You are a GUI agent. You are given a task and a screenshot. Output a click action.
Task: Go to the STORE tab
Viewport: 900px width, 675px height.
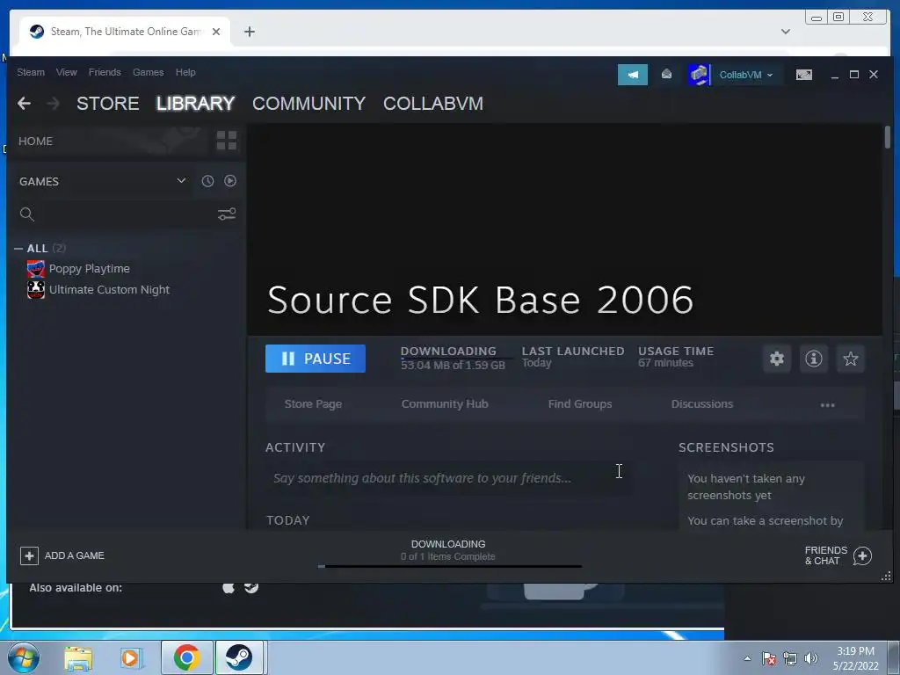coord(108,104)
